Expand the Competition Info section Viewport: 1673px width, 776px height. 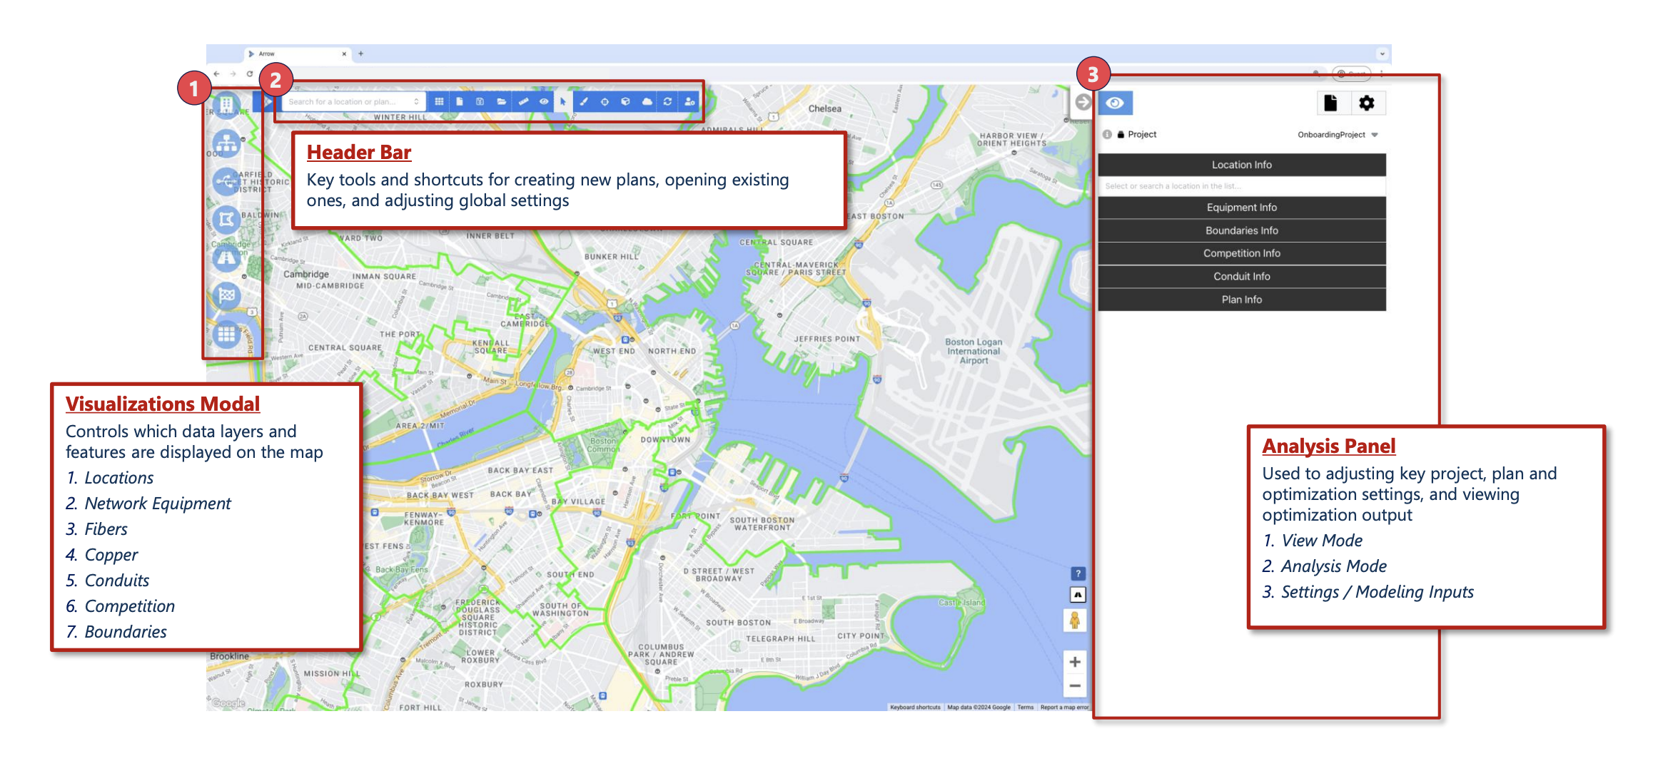click(1241, 253)
